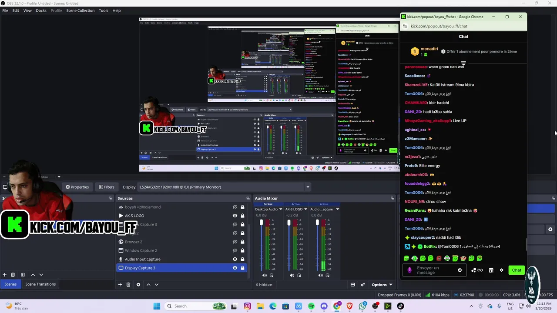557x313 pixels.
Task: Mute the Audio Input Capture mixer channel
Action: 320,275
